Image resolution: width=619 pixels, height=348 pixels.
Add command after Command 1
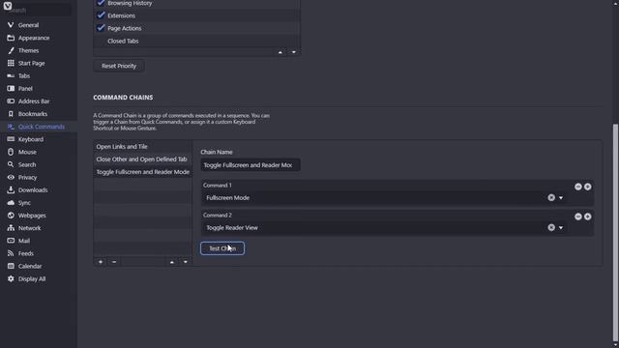click(x=588, y=187)
